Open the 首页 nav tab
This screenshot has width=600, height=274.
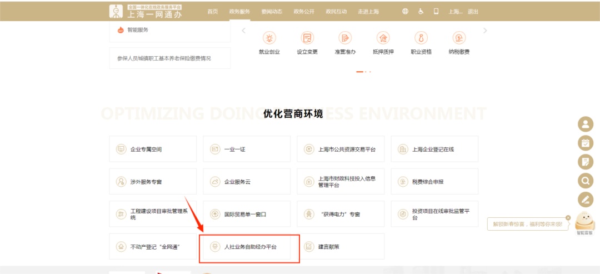[213, 12]
